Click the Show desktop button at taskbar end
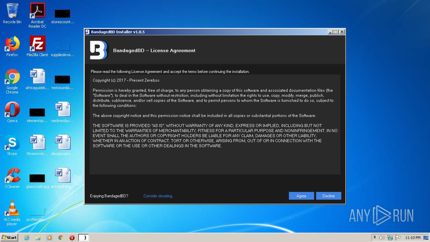 point(427,238)
